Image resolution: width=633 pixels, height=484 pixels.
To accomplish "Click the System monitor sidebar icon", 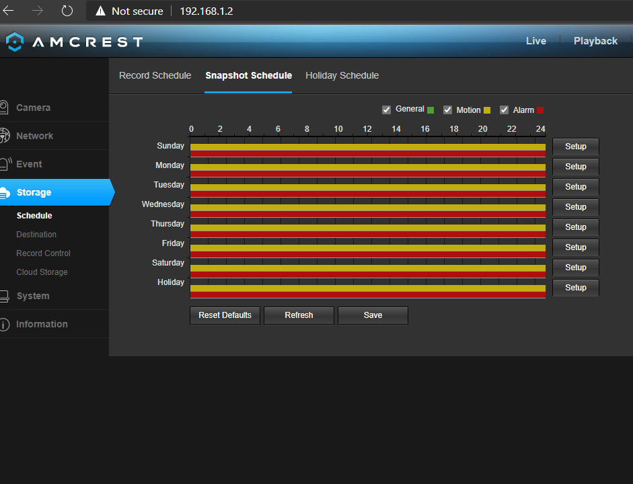I will pos(5,296).
